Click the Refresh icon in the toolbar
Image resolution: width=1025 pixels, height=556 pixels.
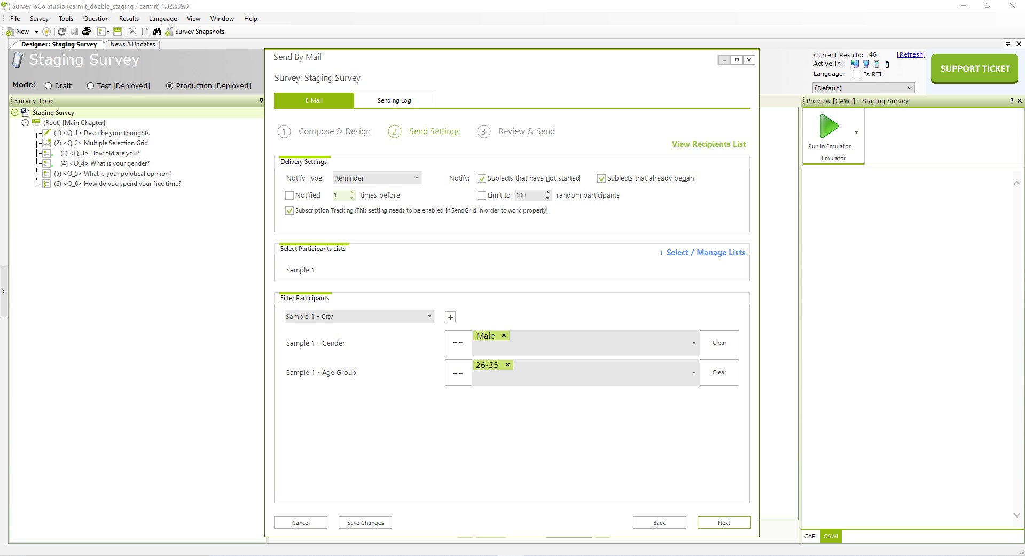pyautogui.click(x=61, y=32)
